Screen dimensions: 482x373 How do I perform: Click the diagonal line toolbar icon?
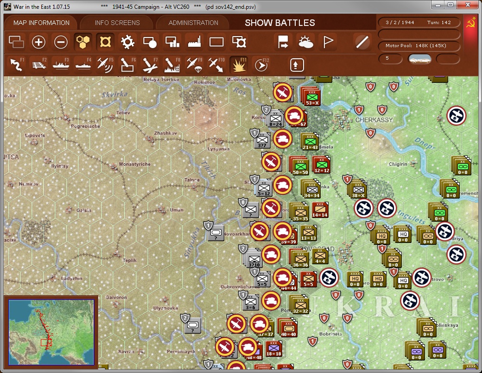coord(362,42)
